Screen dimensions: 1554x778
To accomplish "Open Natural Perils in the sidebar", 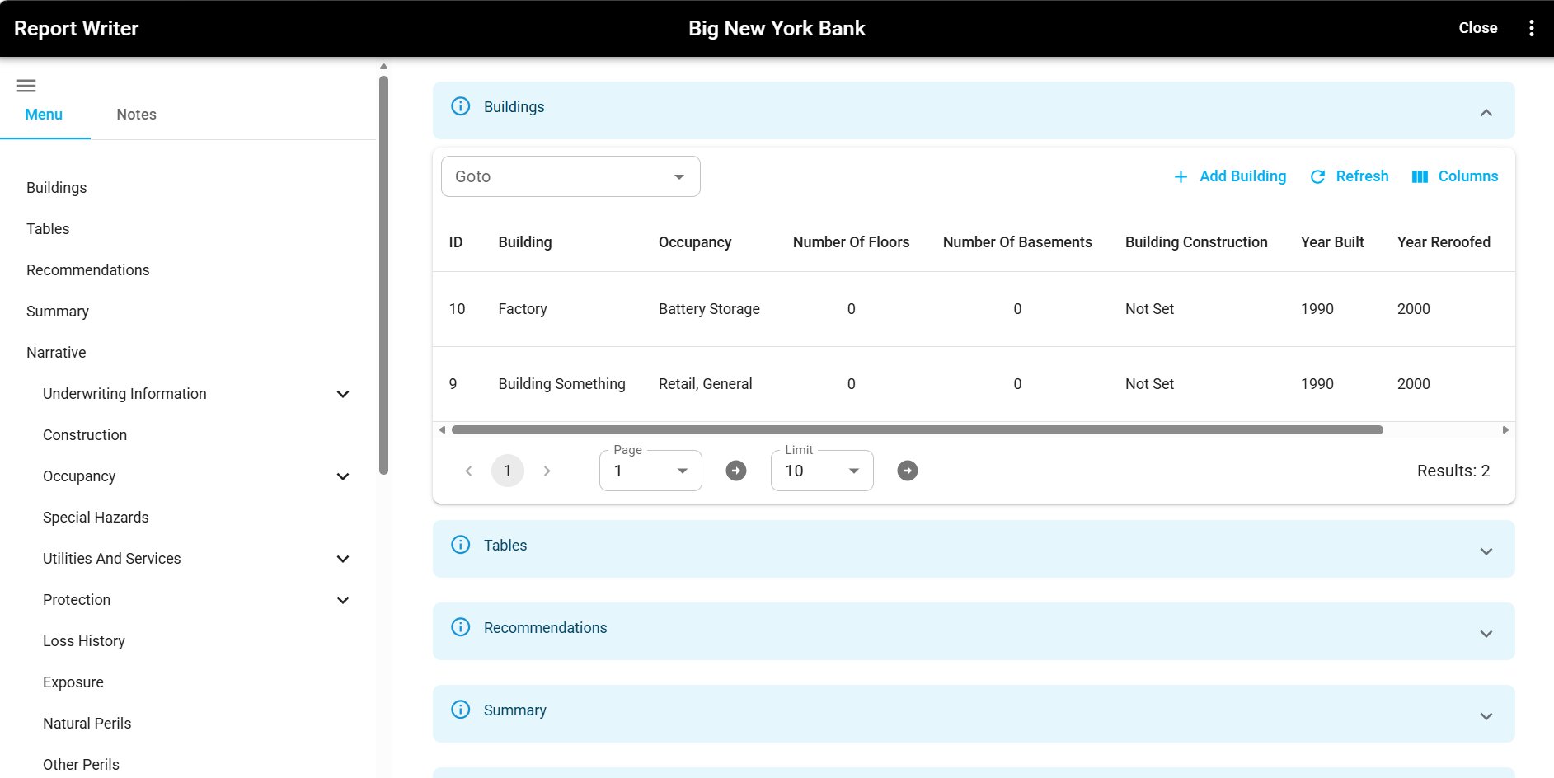I will click(87, 724).
